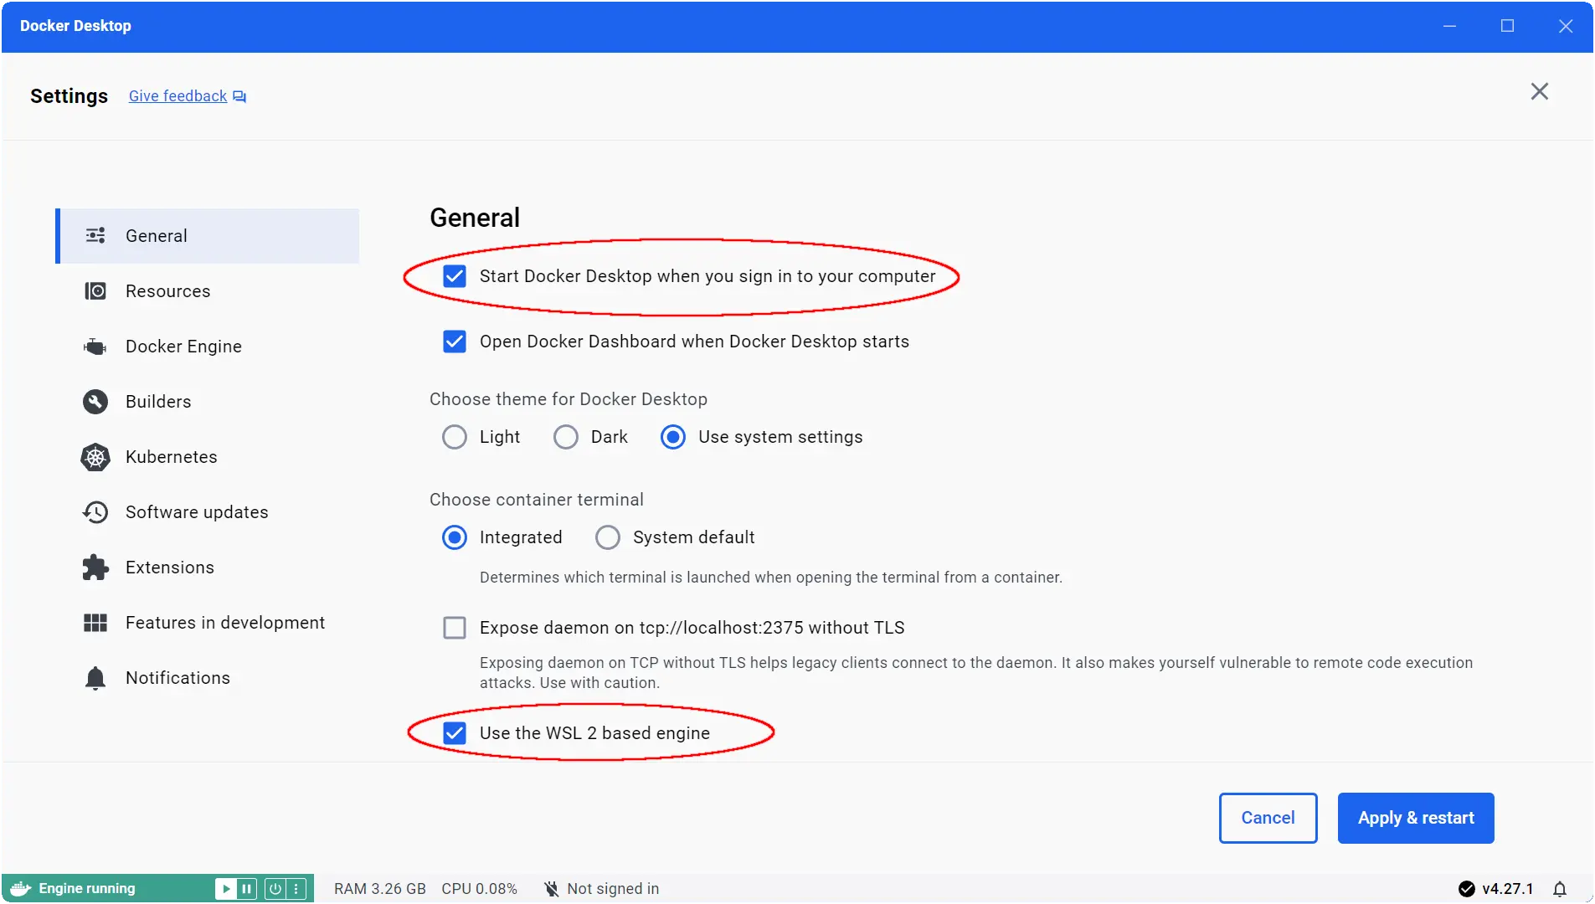Click the whale icon in status bar
The image size is (1595, 904).
(x=21, y=888)
